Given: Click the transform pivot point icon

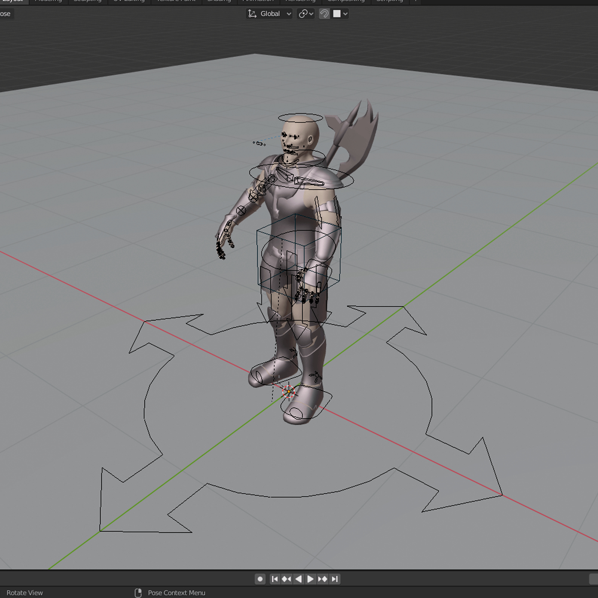Looking at the screenshot, I should tap(302, 14).
